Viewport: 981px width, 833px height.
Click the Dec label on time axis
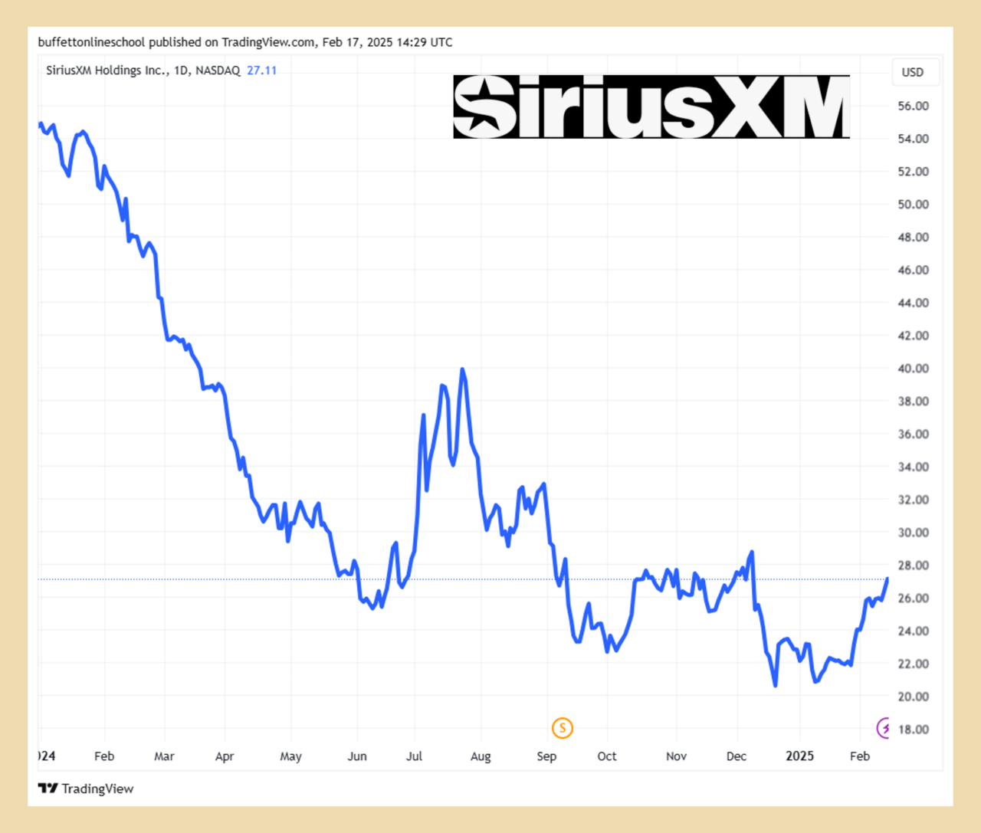736,756
